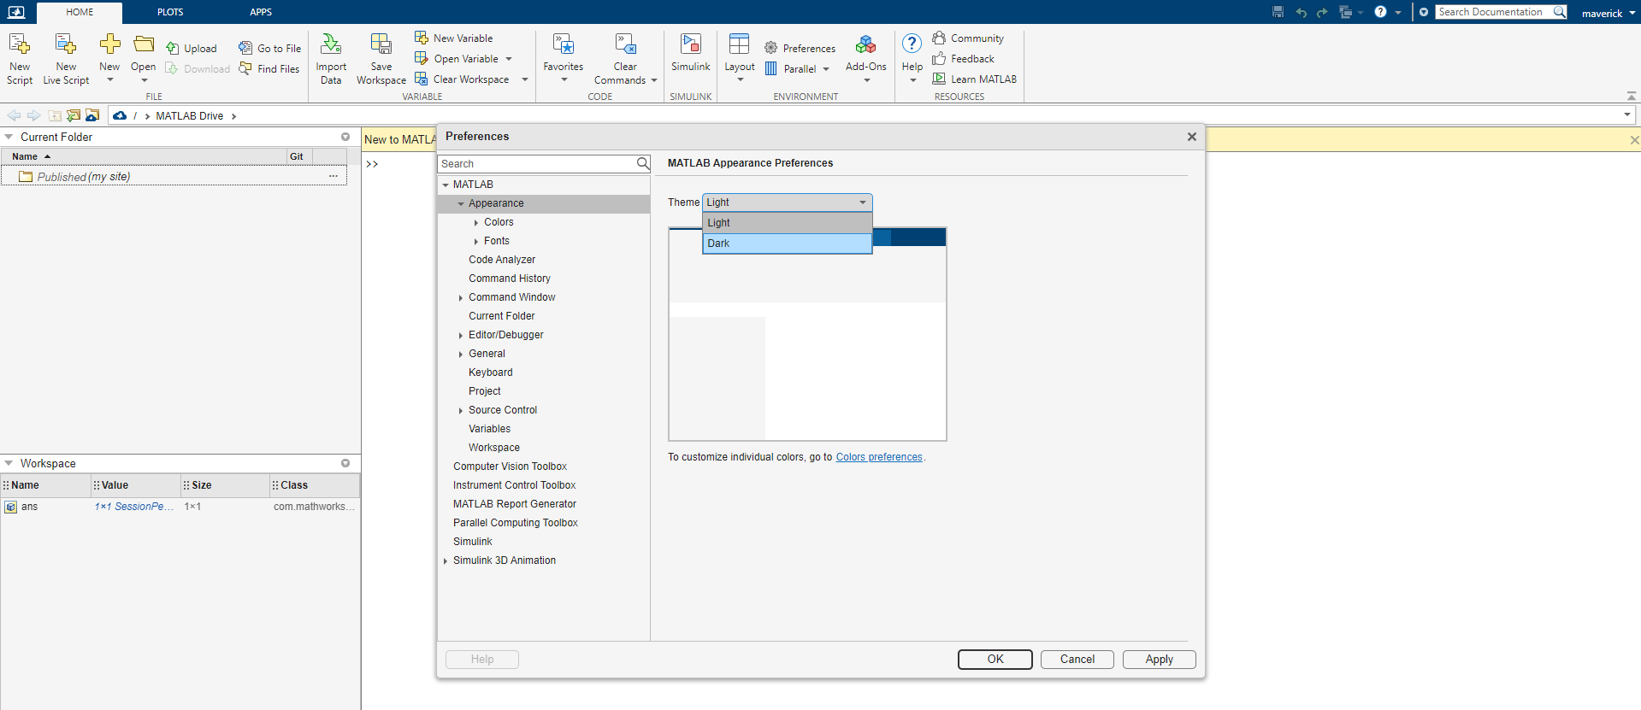
Task: Expand the Source Control tree node
Action: tap(461, 410)
